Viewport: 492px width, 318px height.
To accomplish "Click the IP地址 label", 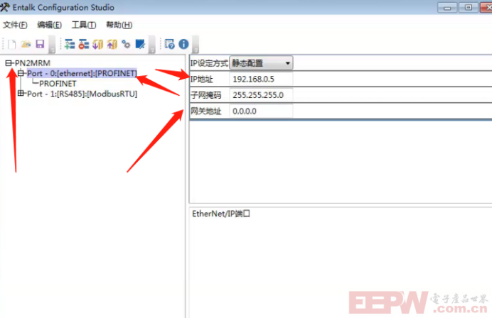I will click(201, 79).
